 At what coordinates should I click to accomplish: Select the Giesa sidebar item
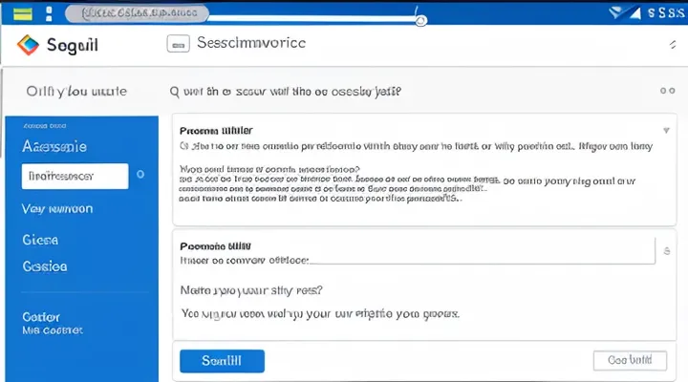pyautogui.click(x=40, y=240)
